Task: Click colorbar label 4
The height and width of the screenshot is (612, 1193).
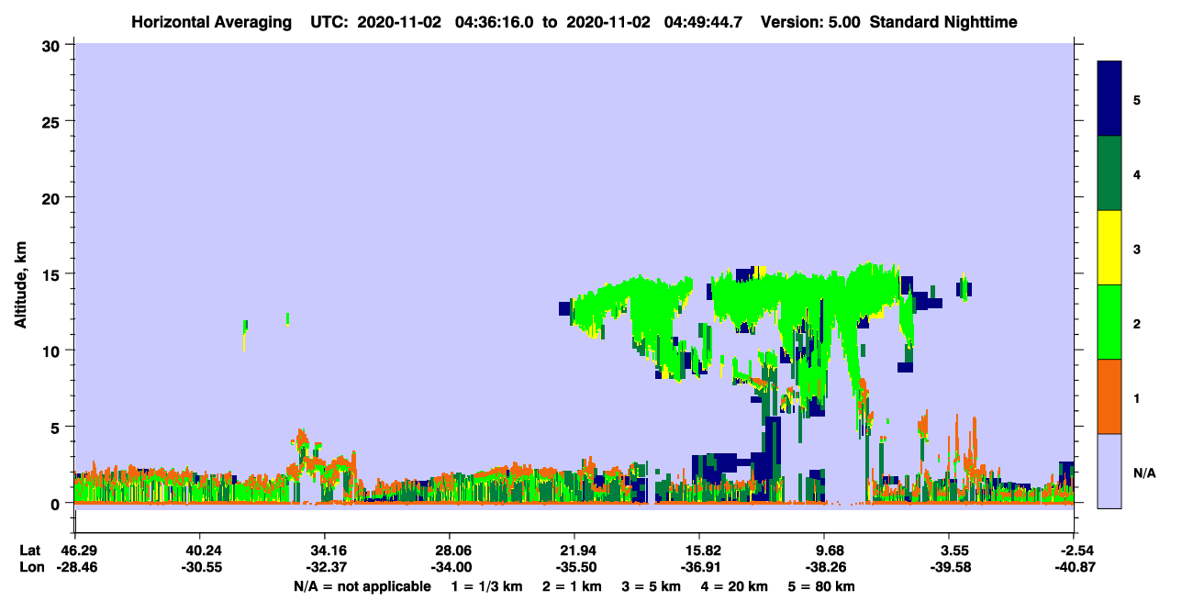Action: tap(1137, 173)
